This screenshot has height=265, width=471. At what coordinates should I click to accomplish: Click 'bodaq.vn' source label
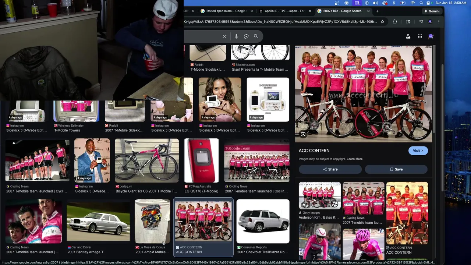point(126,187)
